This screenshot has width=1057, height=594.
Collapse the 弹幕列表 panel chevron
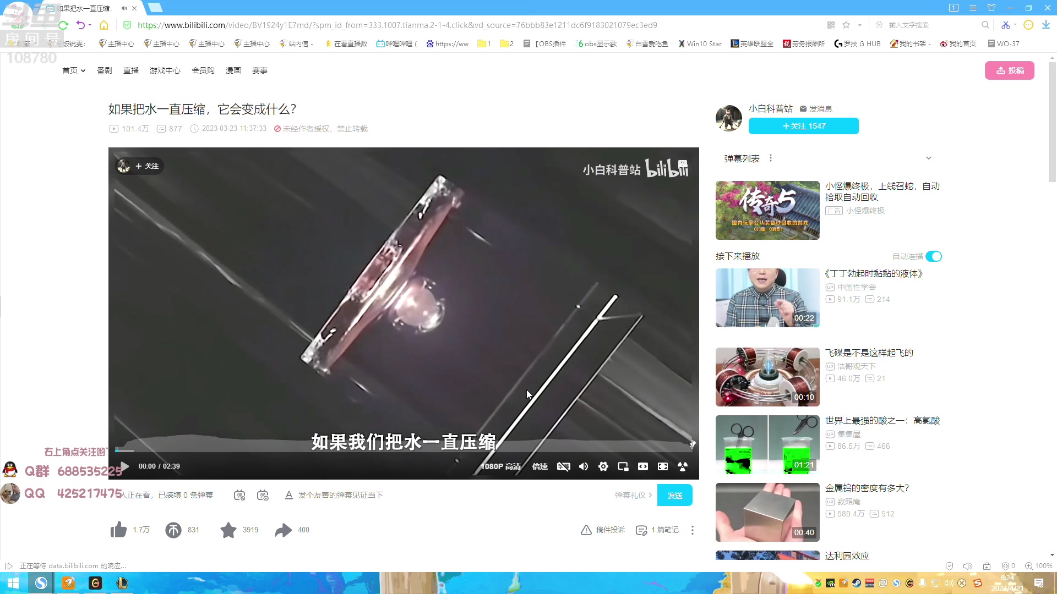click(x=929, y=158)
